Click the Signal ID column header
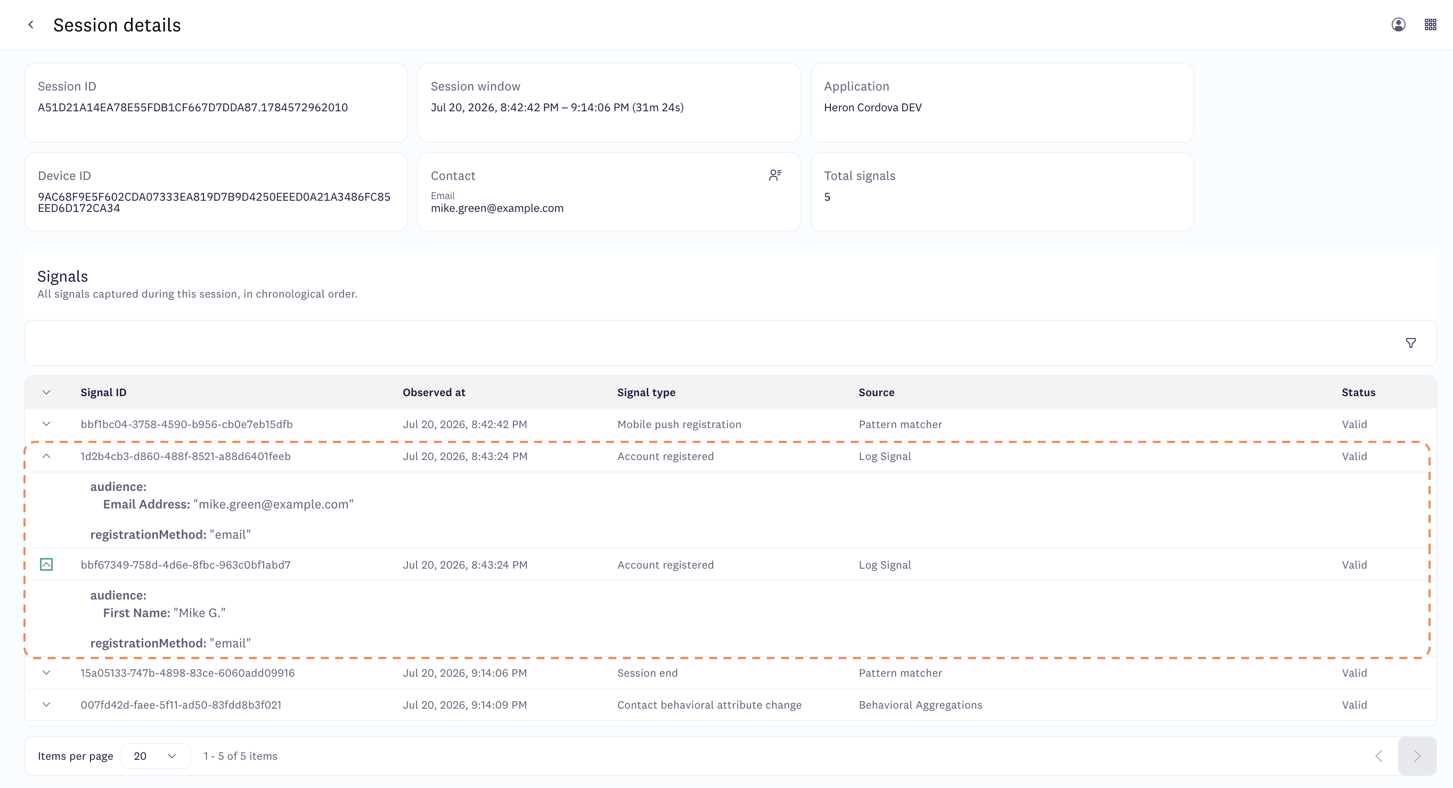The height and width of the screenshot is (788, 1453). coord(103,392)
